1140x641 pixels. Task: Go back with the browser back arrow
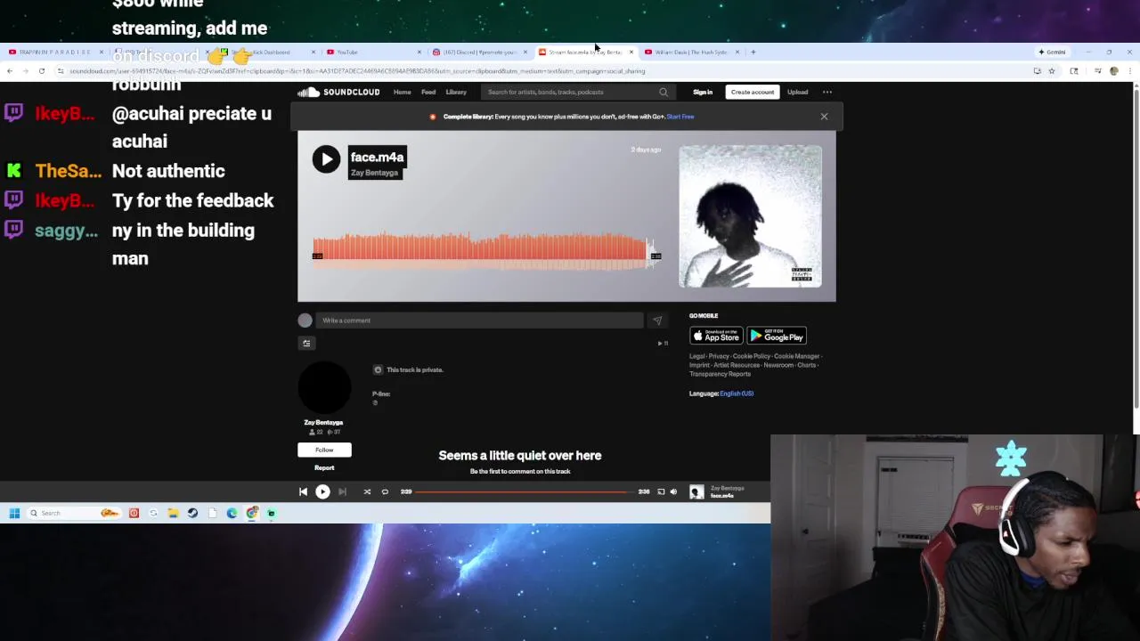click(9, 71)
